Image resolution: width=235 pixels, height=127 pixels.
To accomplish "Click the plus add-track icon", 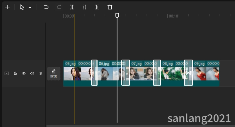I will click(x=7, y=7).
